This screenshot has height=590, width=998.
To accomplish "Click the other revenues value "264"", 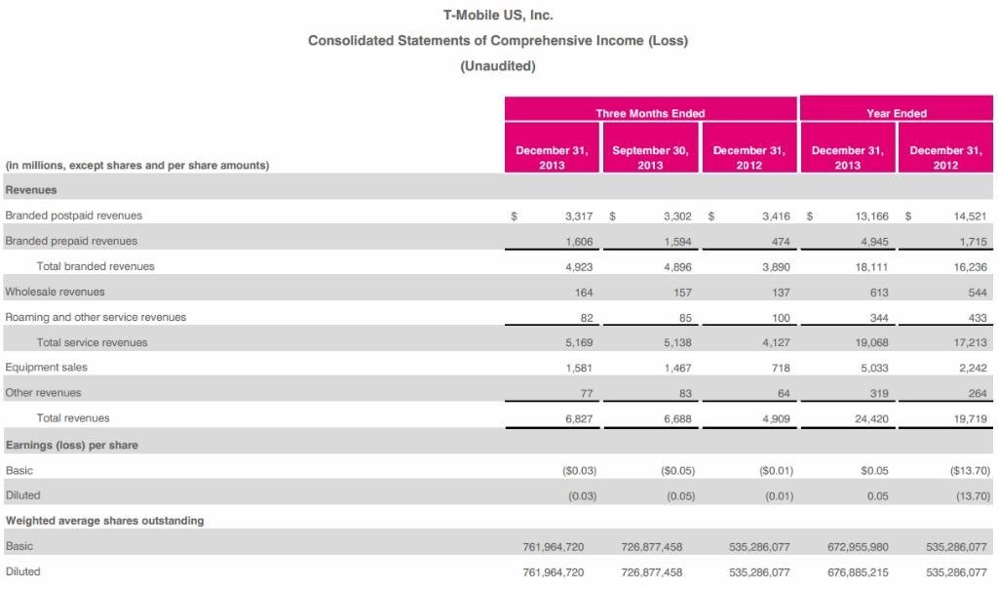I will coord(978,393).
